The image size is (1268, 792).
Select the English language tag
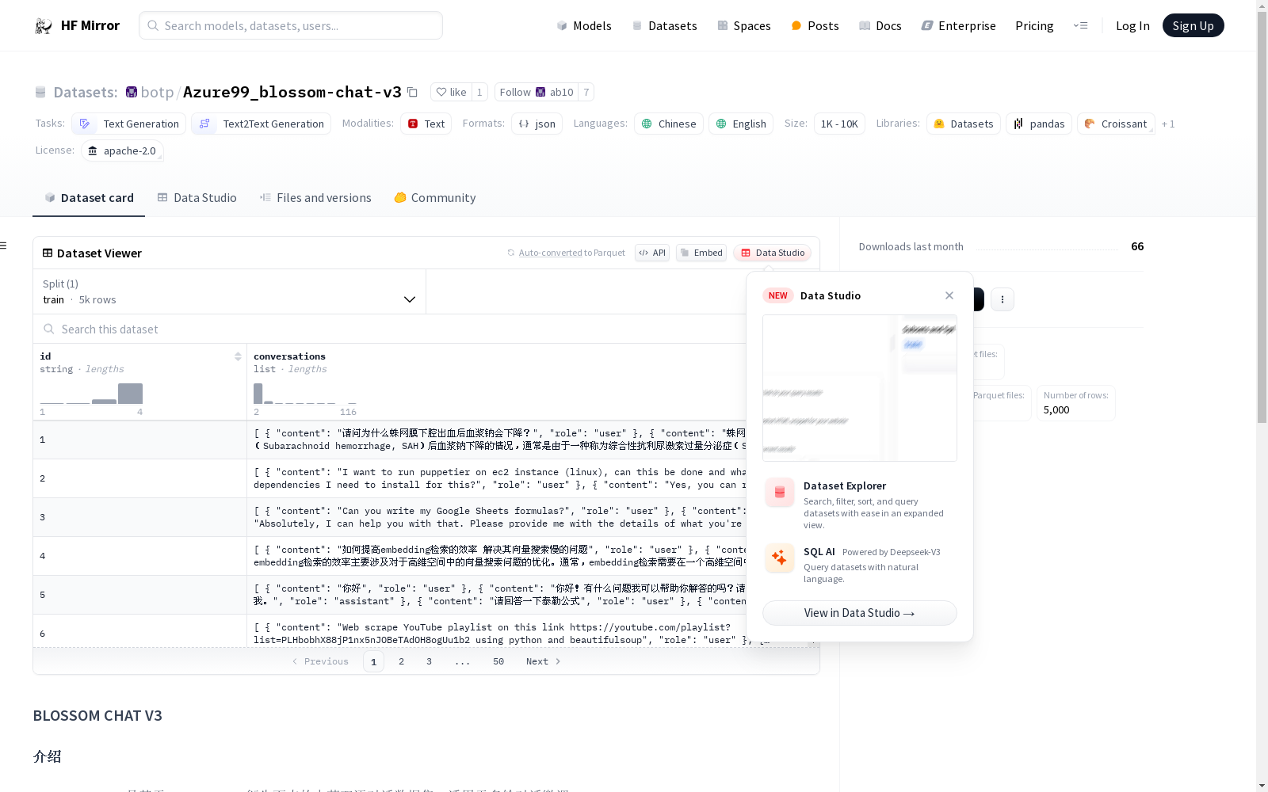(x=741, y=124)
